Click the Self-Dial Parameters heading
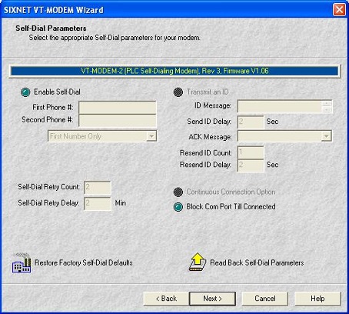The image size is (349, 314). 51,28
